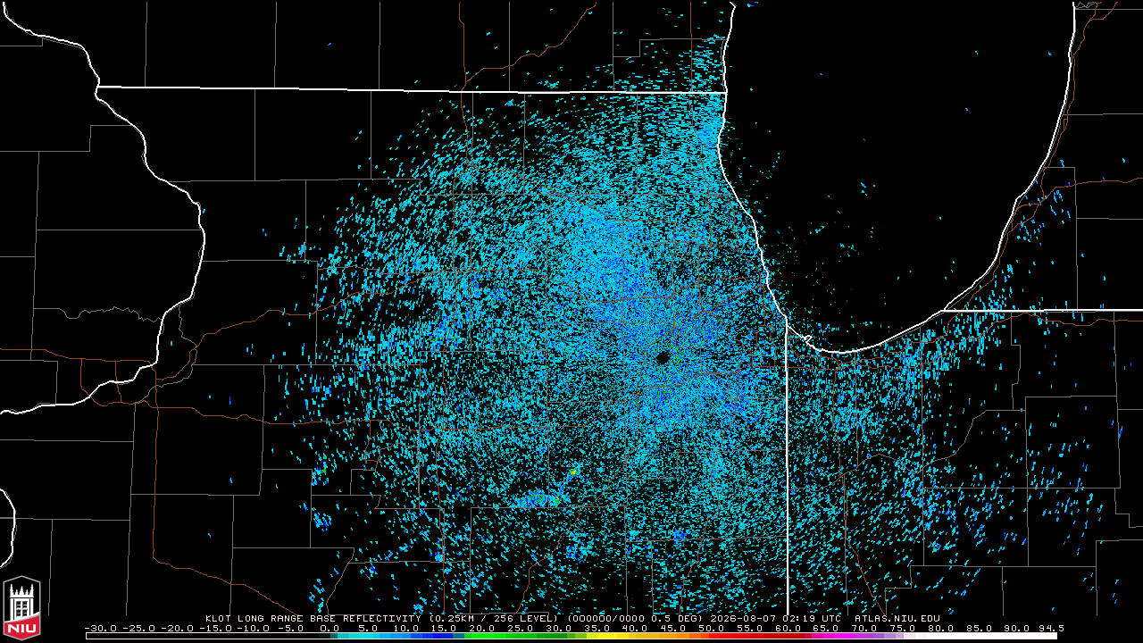The height and width of the screenshot is (643, 1143).
Task: Click the yellow-green strong echo on the map
Action: [x=572, y=471]
